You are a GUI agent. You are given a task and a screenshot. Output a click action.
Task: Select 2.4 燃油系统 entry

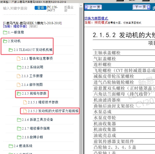click(x=23, y=146)
